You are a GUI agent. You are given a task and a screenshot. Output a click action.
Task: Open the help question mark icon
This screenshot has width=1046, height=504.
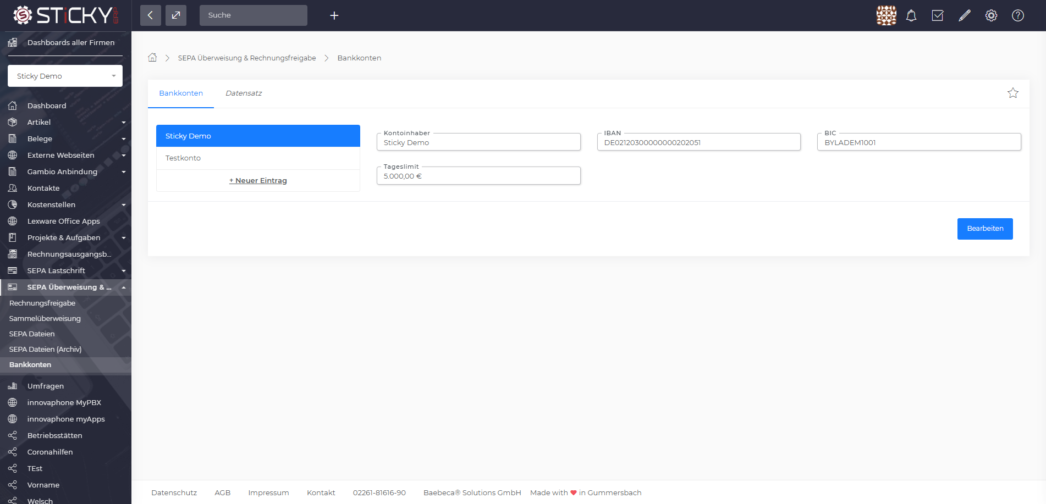[1018, 15]
